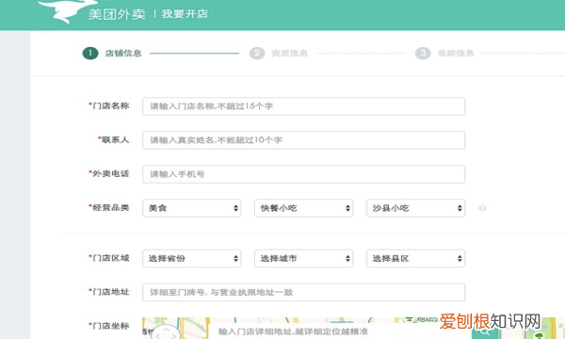Click the 美团外卖 header title
This screenshot has height=339, width=565.
click(x=117, y=14)
